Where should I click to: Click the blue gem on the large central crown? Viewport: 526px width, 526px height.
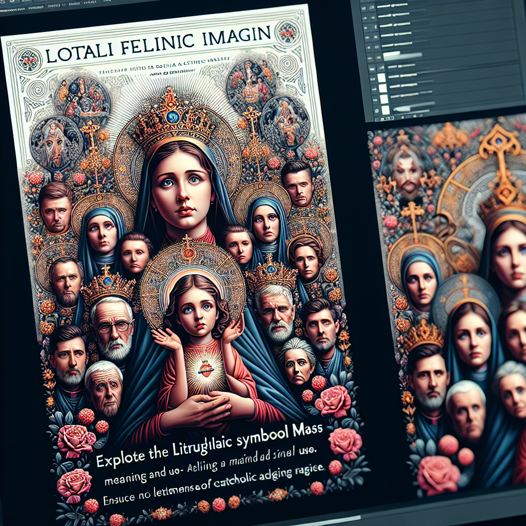173,117
